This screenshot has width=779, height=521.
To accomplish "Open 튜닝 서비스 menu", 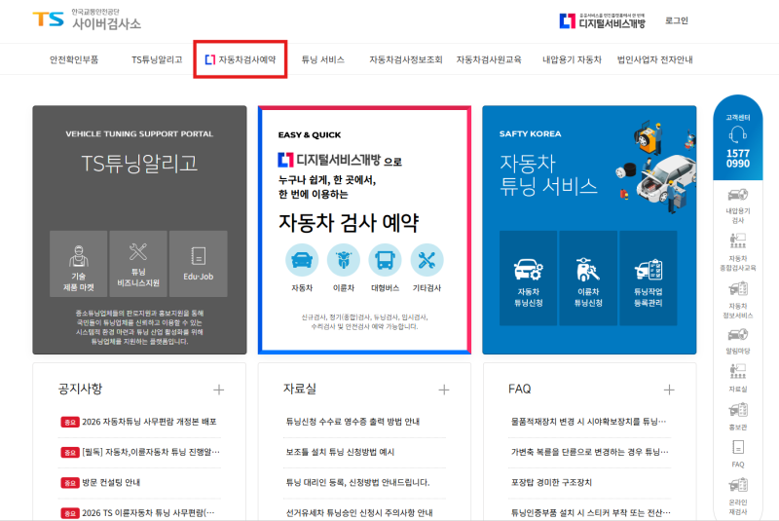I will 323,59.
